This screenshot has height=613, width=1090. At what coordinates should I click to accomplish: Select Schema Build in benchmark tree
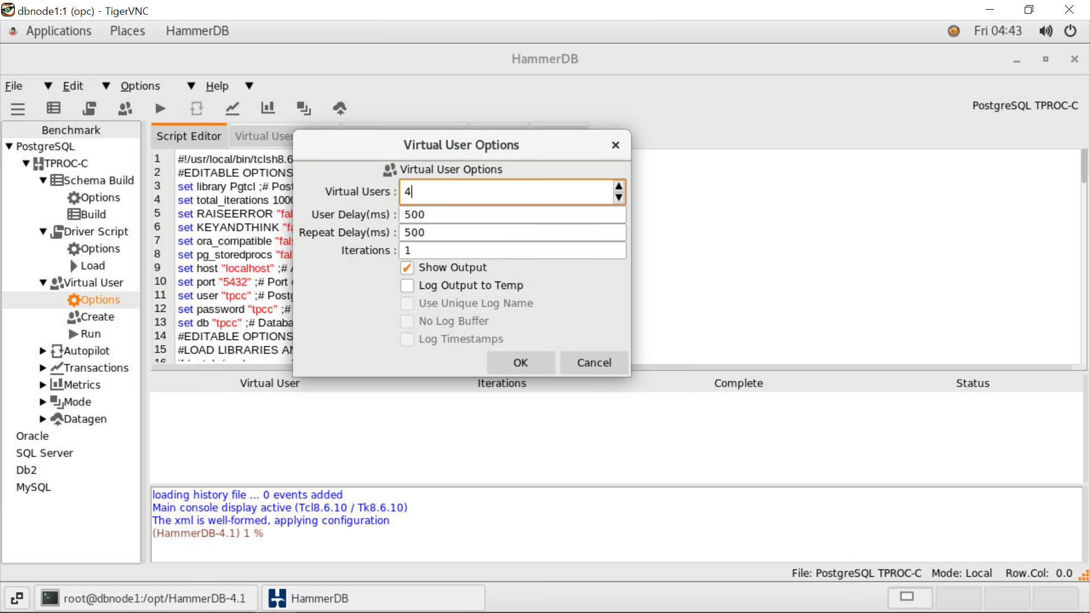[98, 180]
